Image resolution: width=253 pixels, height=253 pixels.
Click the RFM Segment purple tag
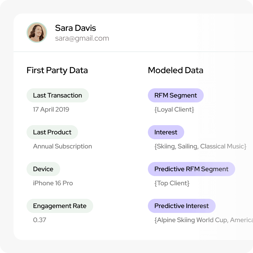pos(176,95)
